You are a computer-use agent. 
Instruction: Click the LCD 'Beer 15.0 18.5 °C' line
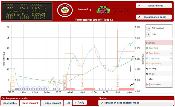tap(25, 8)
